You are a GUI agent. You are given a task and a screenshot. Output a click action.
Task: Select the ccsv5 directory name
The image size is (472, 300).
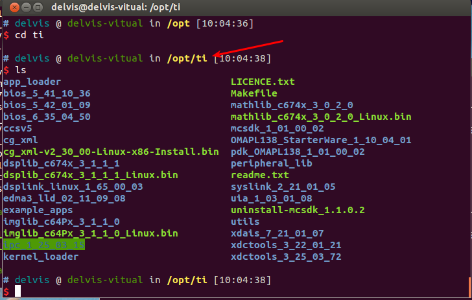(x=18, y=128)
